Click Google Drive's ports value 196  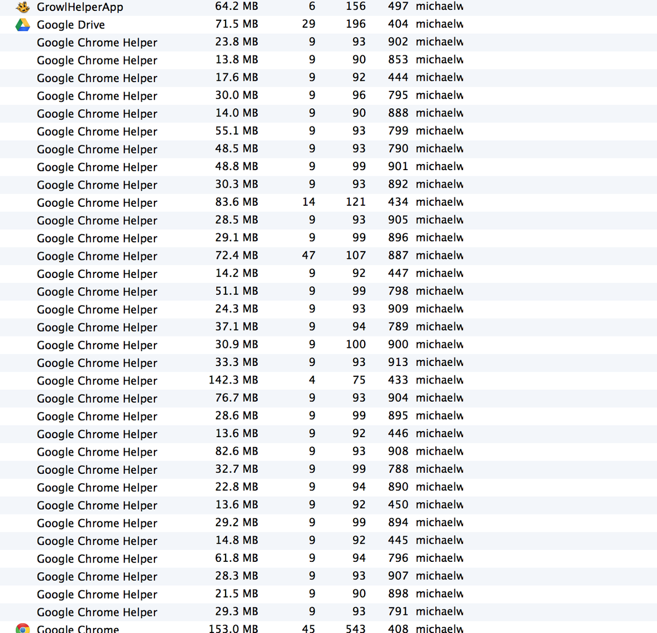point(356,24)
